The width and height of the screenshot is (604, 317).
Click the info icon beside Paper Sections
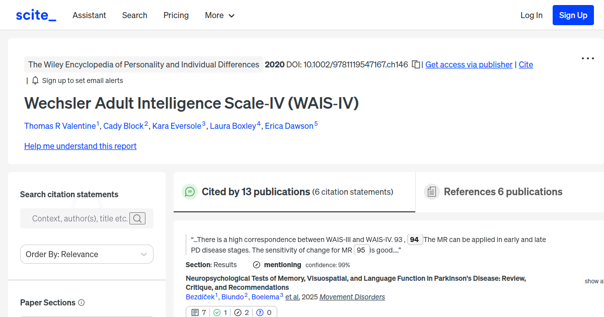click(82, 302)
